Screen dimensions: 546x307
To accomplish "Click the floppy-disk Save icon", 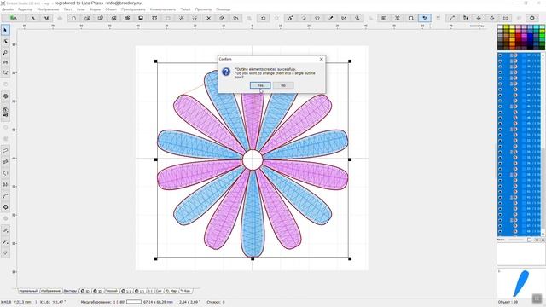I will [x=141, y=18].
